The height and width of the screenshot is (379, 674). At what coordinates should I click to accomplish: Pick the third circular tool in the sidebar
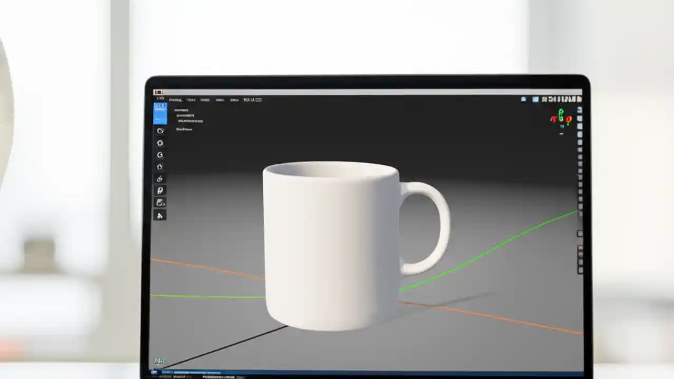160,155
